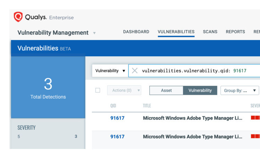Click severity red bars in first row

(255, 118)
